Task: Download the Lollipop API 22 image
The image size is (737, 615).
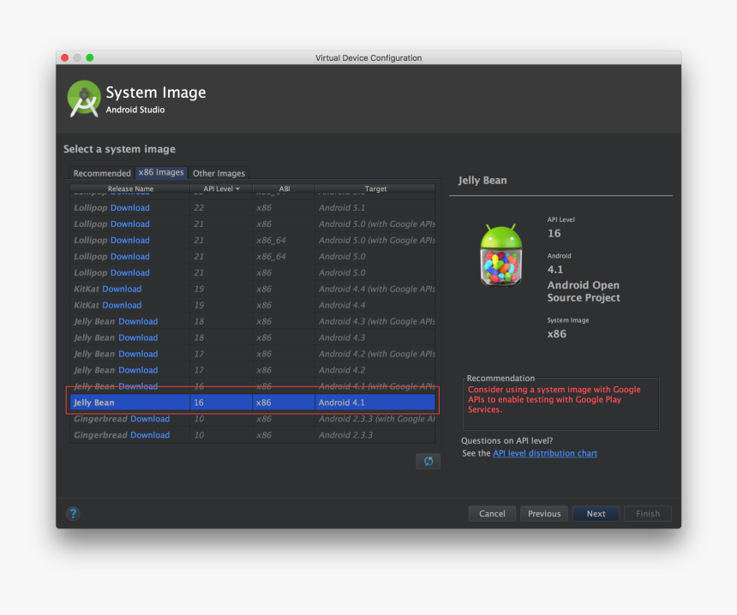Action: (x=129, y=207)
